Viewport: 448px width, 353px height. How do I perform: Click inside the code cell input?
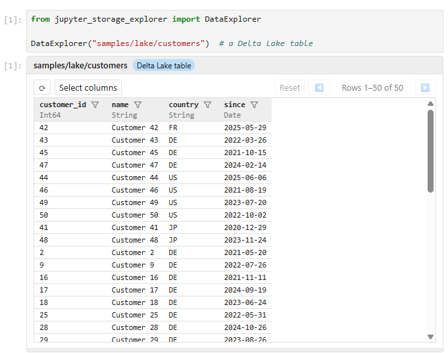pos(235,32)
